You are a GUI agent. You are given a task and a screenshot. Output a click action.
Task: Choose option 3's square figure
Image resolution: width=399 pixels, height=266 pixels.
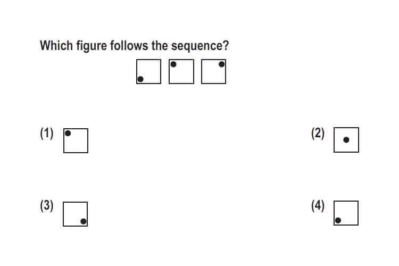click(76, 214)
